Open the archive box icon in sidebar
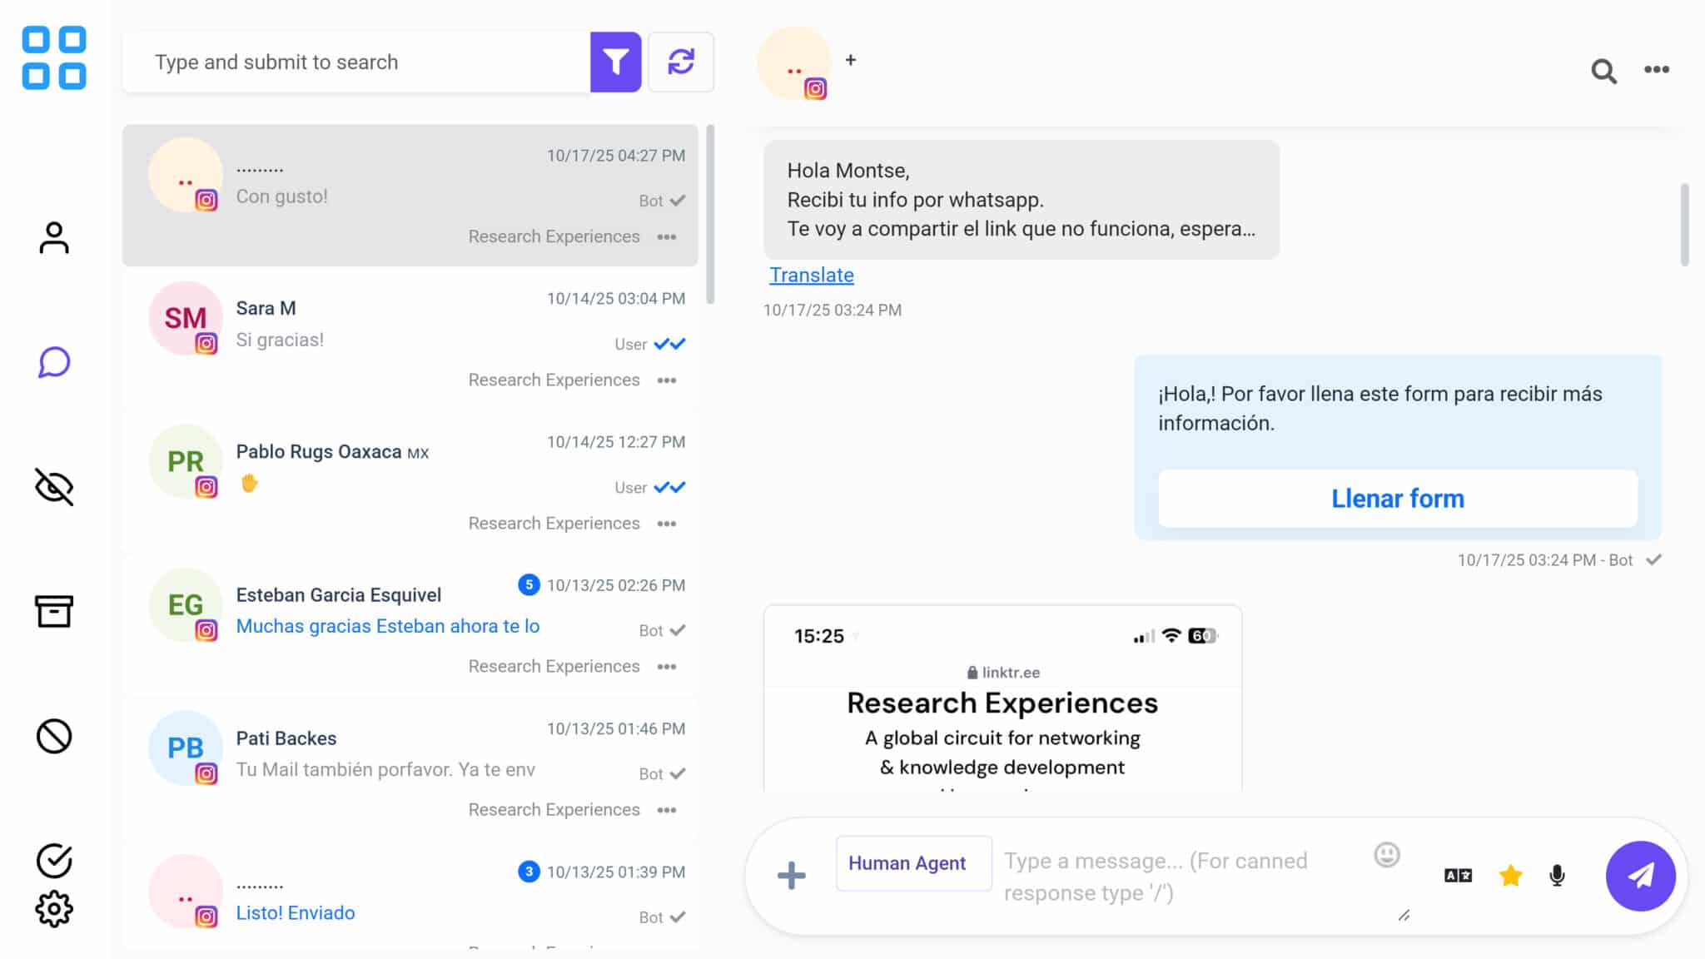Viewport: 1705px width, 959px height. [54, 611]
